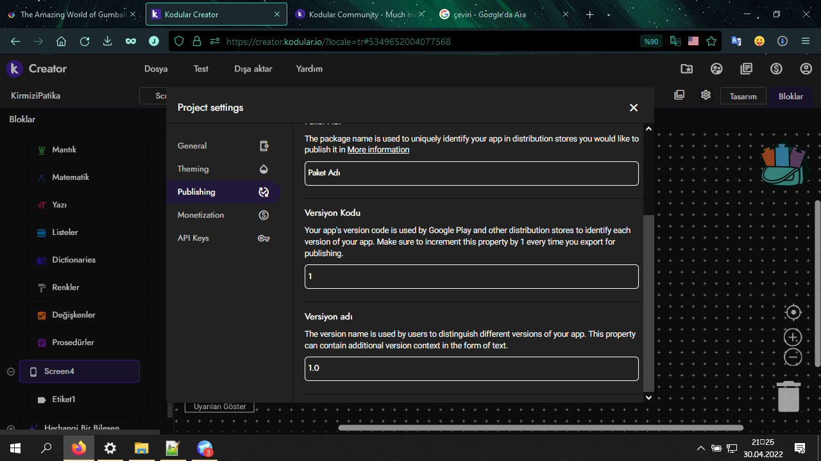
Task: Open the Prosedürler blocks category
Action: [87, 343]
